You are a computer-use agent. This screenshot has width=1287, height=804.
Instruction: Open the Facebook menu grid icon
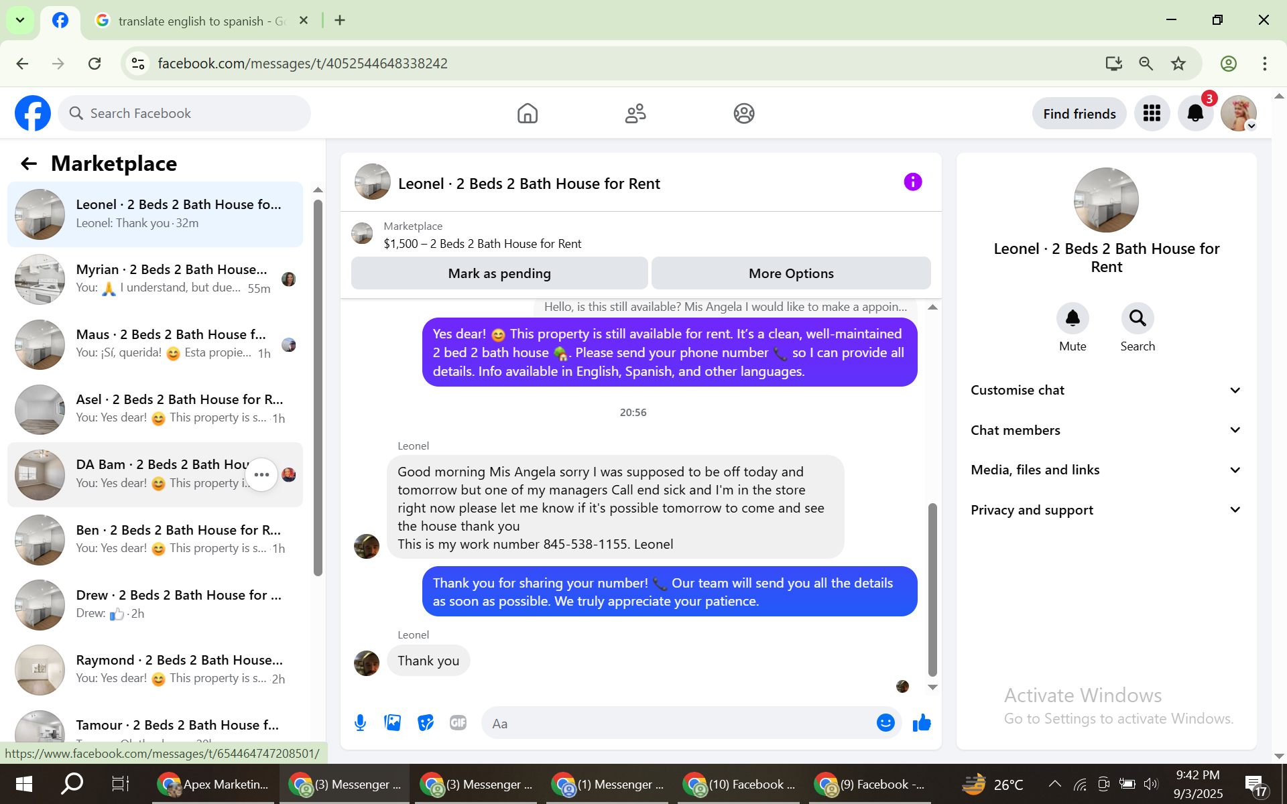click(1152, 113)
